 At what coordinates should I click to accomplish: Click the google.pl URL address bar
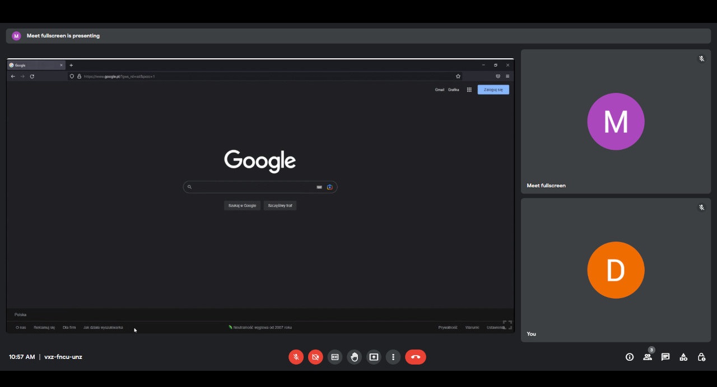point(266,76)
